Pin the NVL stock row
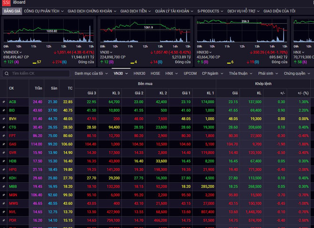The image size is (314, 228). click(3, 212)
